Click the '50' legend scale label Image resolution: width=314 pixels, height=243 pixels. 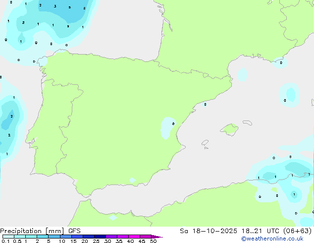[154, 241]
